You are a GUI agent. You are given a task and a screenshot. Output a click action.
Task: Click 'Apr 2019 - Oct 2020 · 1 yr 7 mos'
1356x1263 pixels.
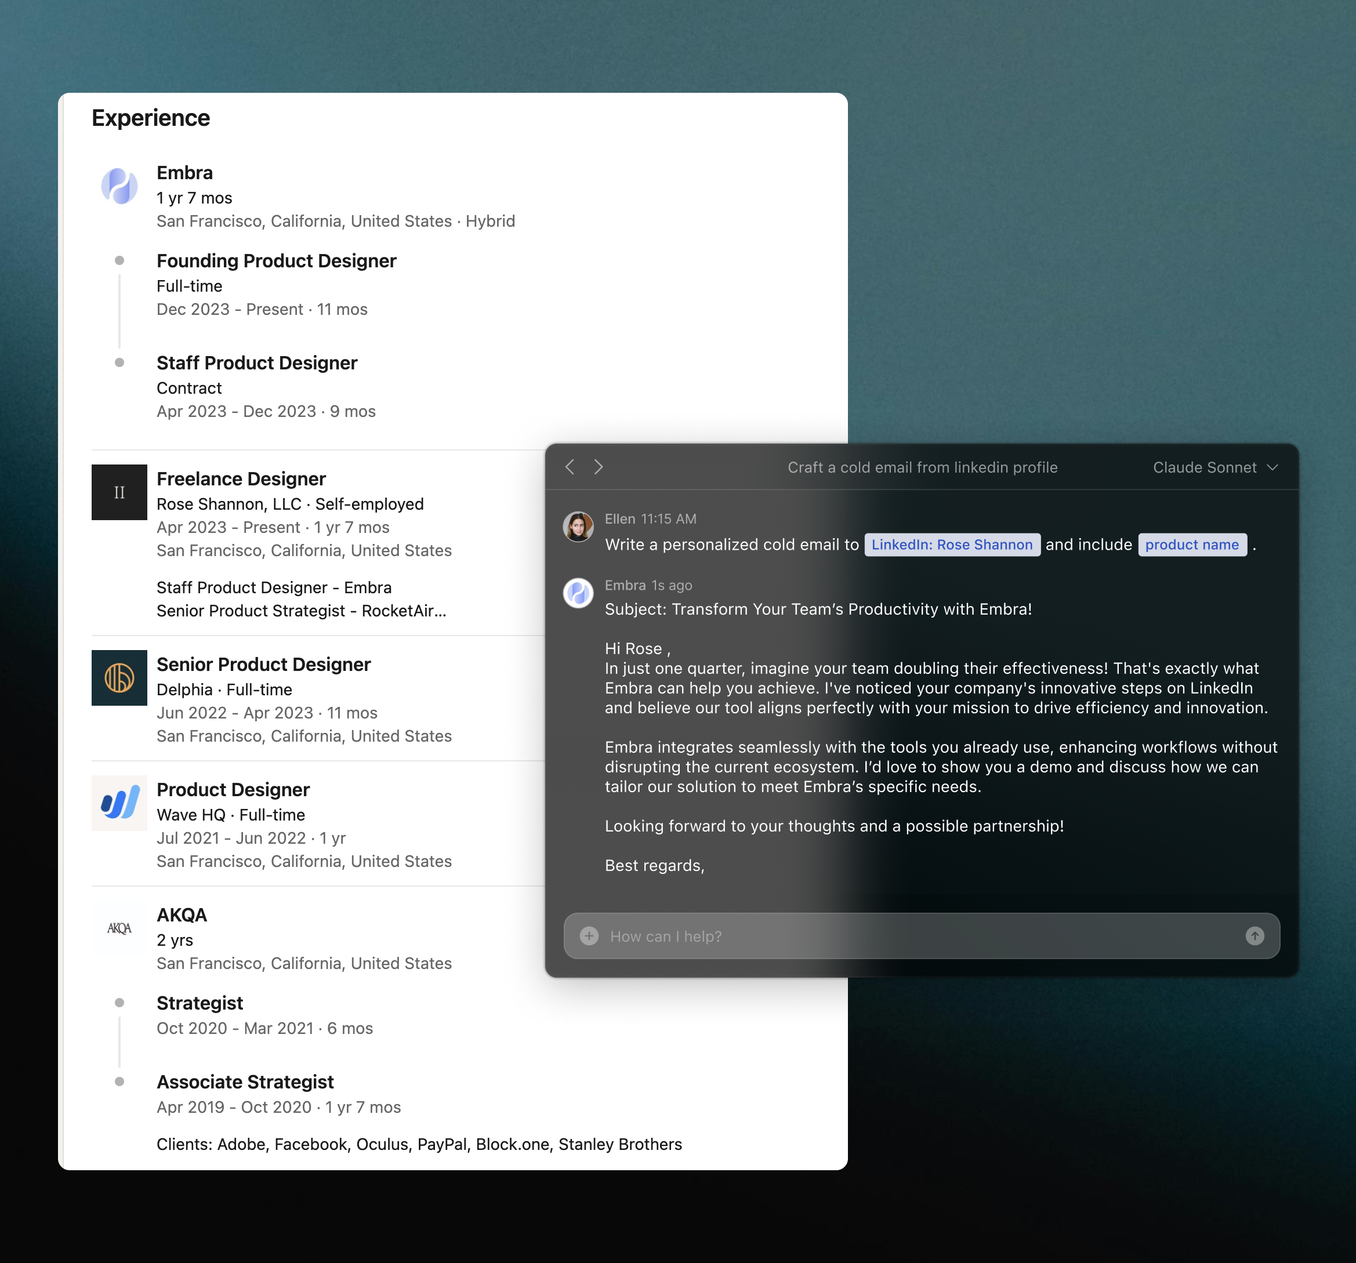pos(279,1108)
